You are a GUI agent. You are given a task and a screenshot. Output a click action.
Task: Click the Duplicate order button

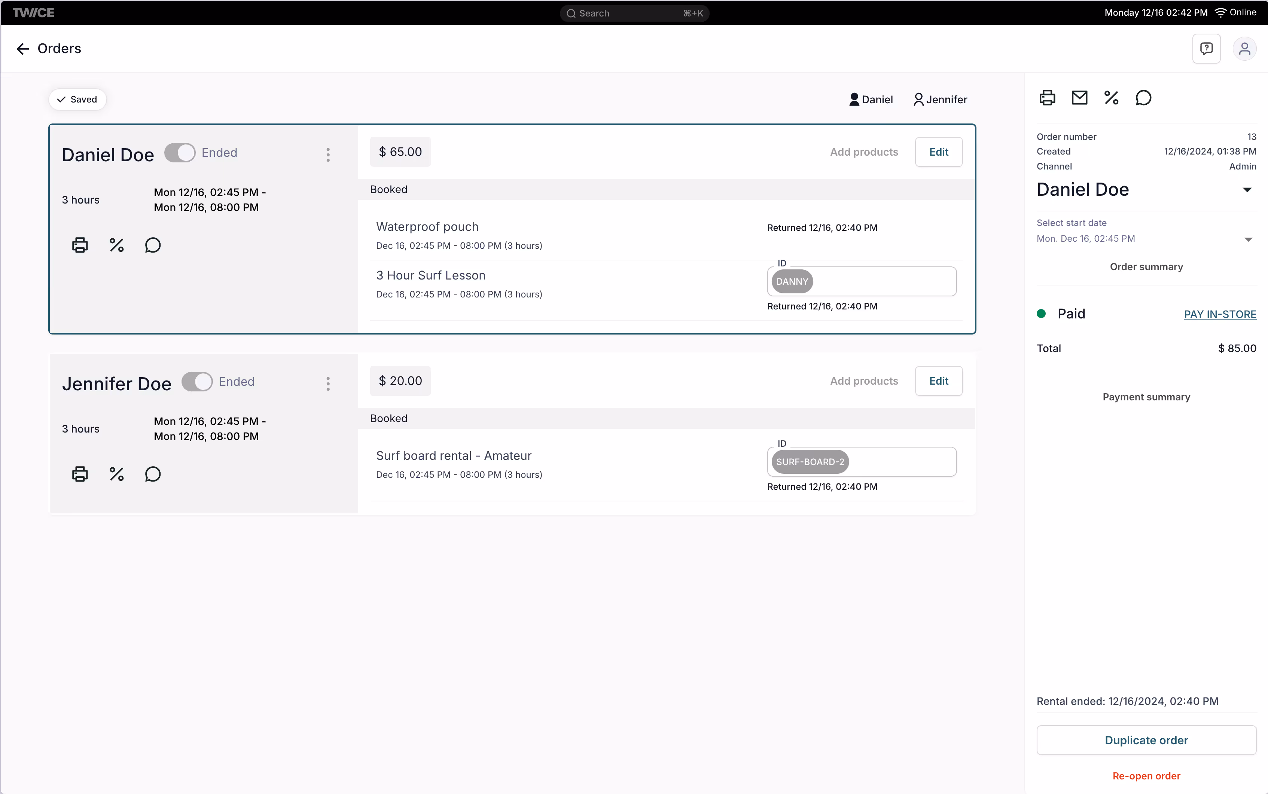coord(1146,740)
